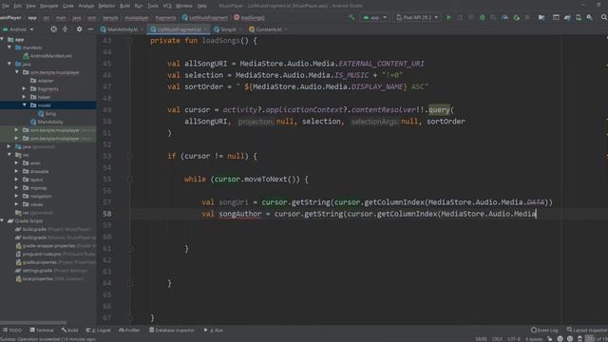Open the Build tool window
This screenshot has height=342, width=608.
click(69, 330)
